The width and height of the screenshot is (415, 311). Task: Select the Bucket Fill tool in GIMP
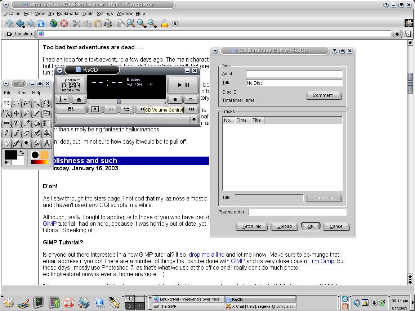(36, 123)
